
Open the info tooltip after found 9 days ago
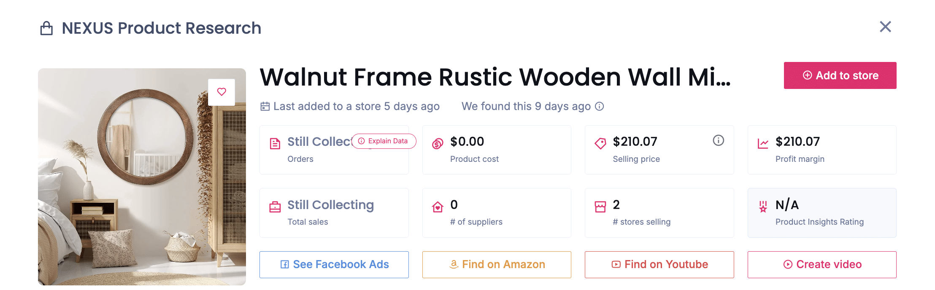(x=600, y=106)
